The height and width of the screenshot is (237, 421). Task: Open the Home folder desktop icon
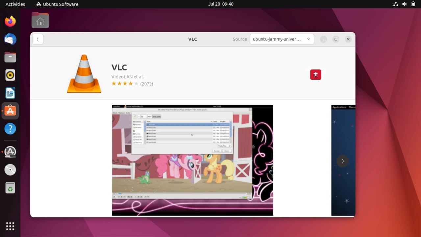click(x=40, y=20)
